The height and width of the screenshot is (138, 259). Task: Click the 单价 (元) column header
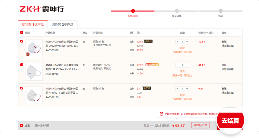(135, 33)
